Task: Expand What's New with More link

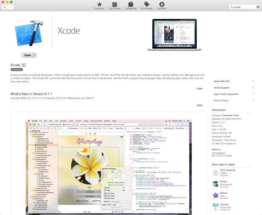Action: (199, 105)
